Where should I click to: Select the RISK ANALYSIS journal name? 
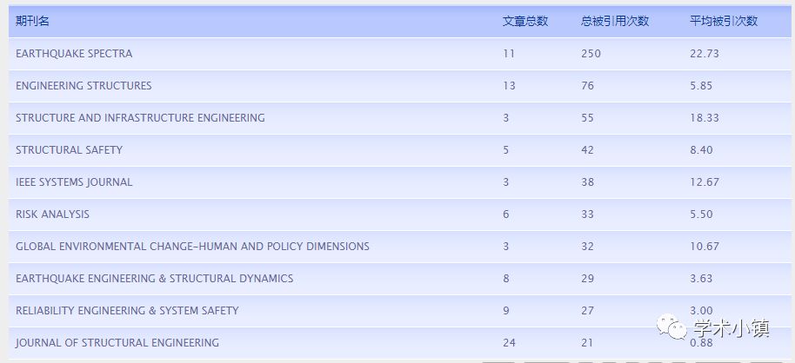point(52,214)
